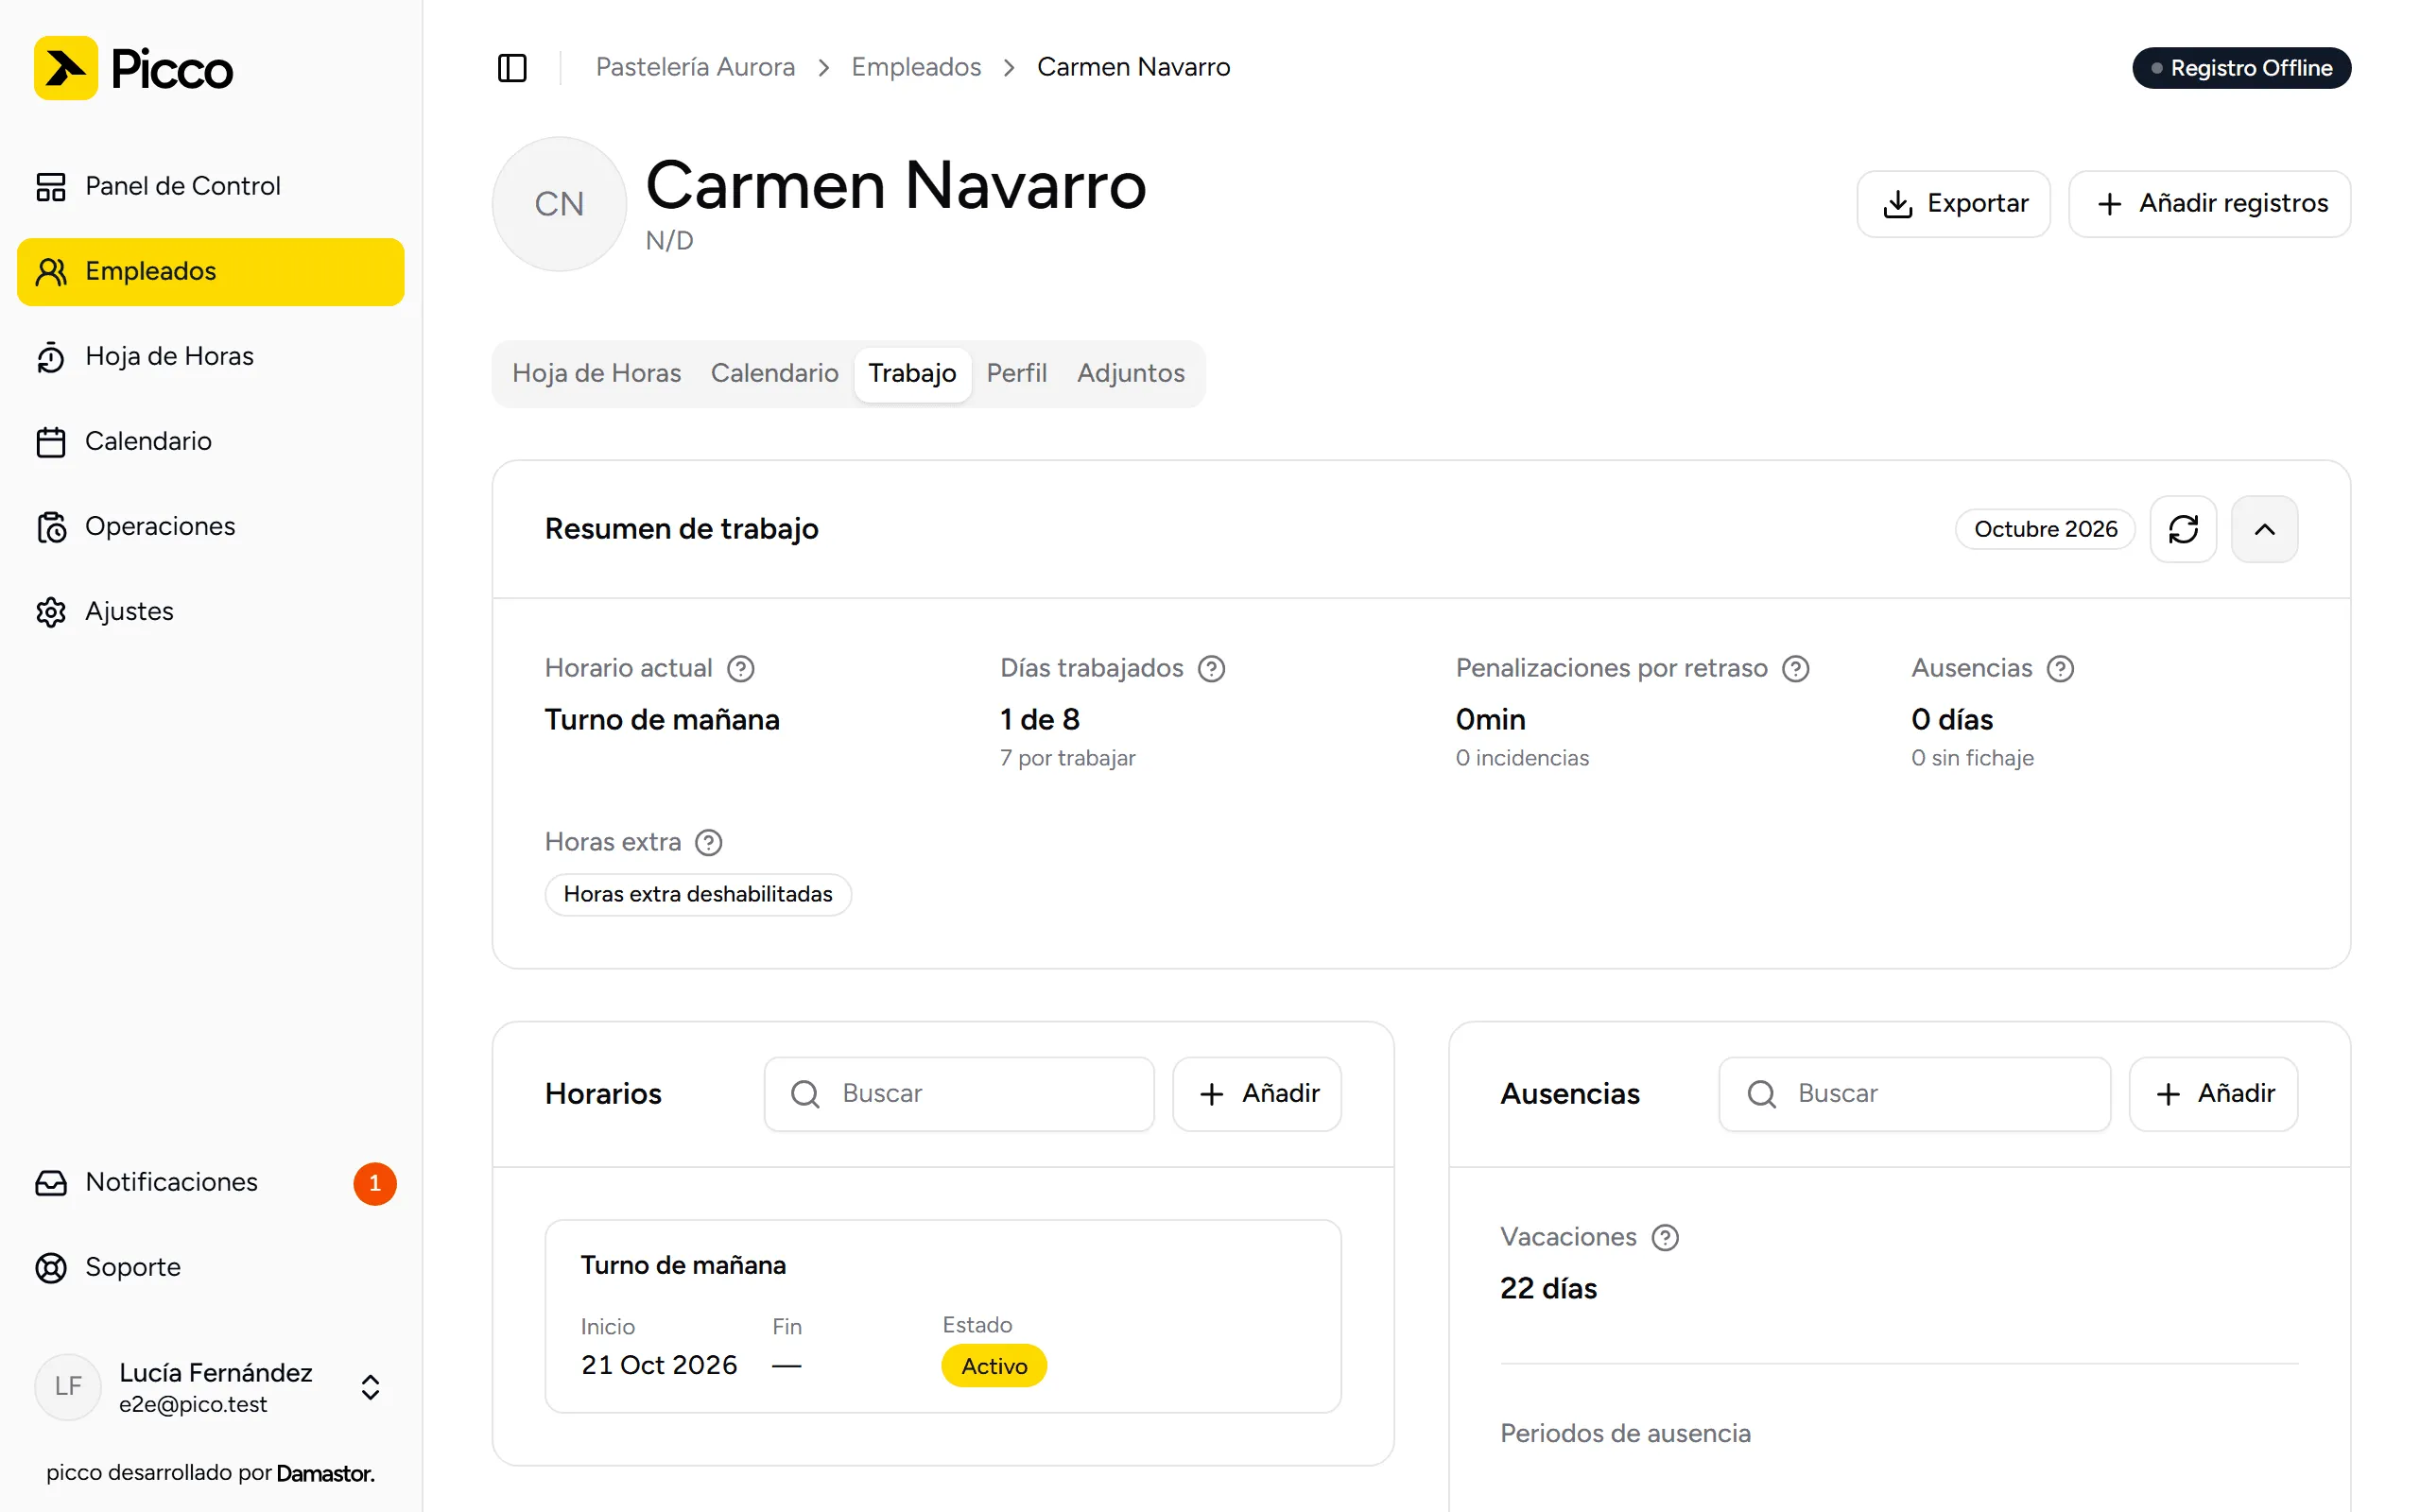The width and height of the screenshot is (2420, 1512).
Task: Refresh the work summary
Action: tap(2183, 529)
